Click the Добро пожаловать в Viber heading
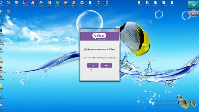Image resolution: width=199 pixels, height=112 pixels. (x=99, y=49)
